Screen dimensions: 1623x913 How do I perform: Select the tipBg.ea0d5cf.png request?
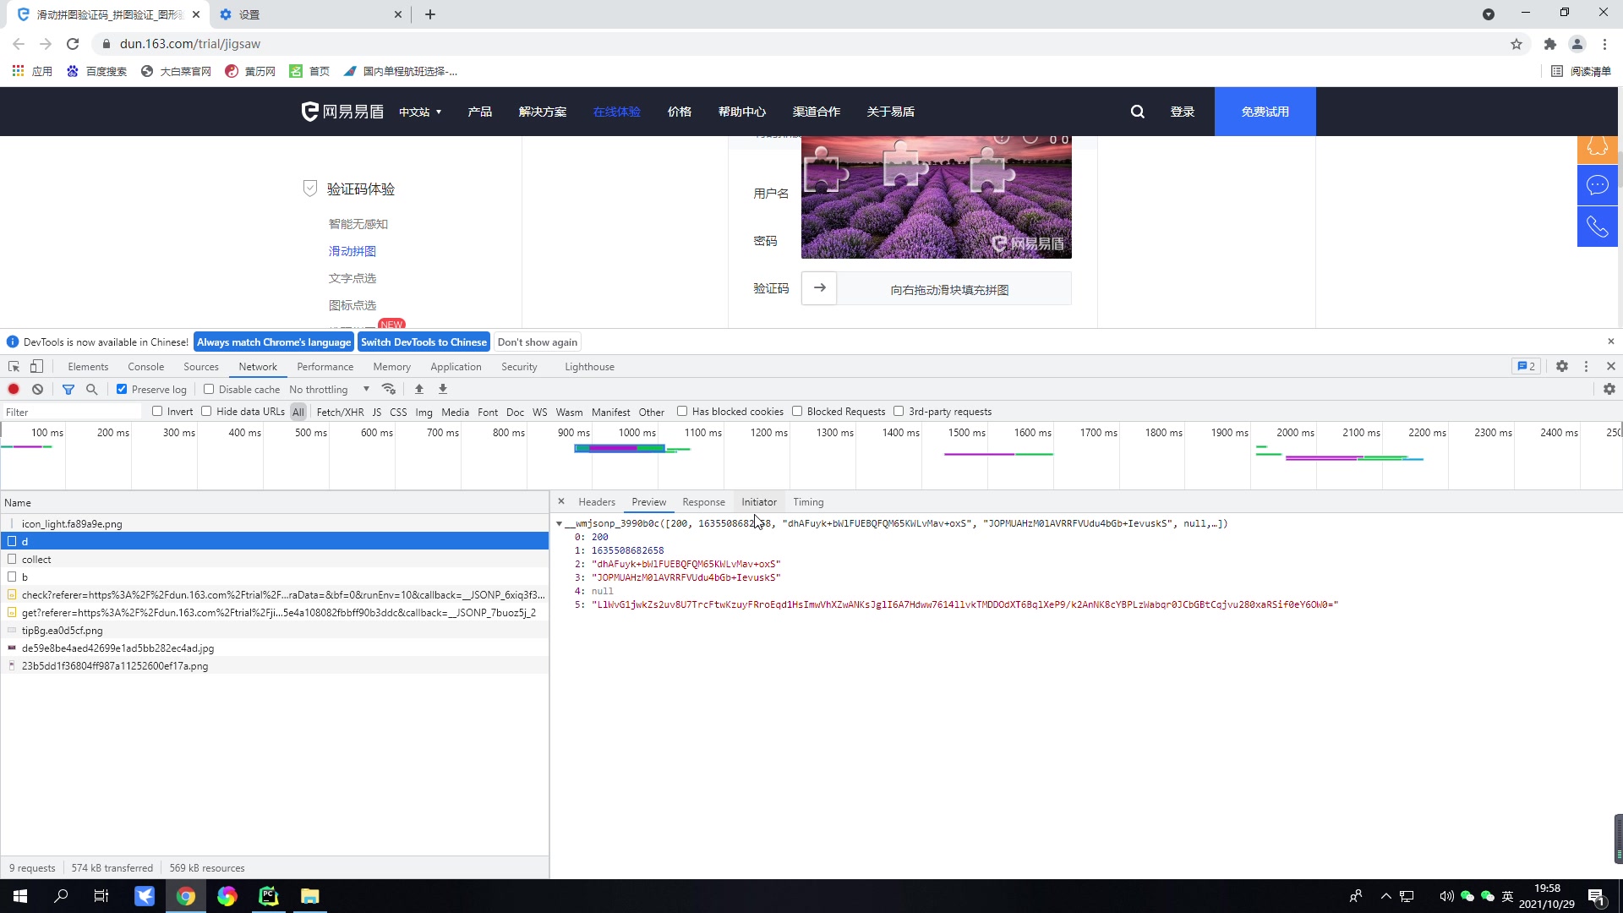click(x=275, y=630)
